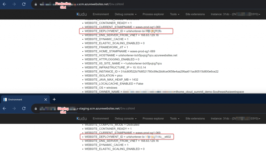Expand Debug console dropdown in Staging Slot Kudu
The height and width of the screenshot is (151, 266).
click(125, 119)
